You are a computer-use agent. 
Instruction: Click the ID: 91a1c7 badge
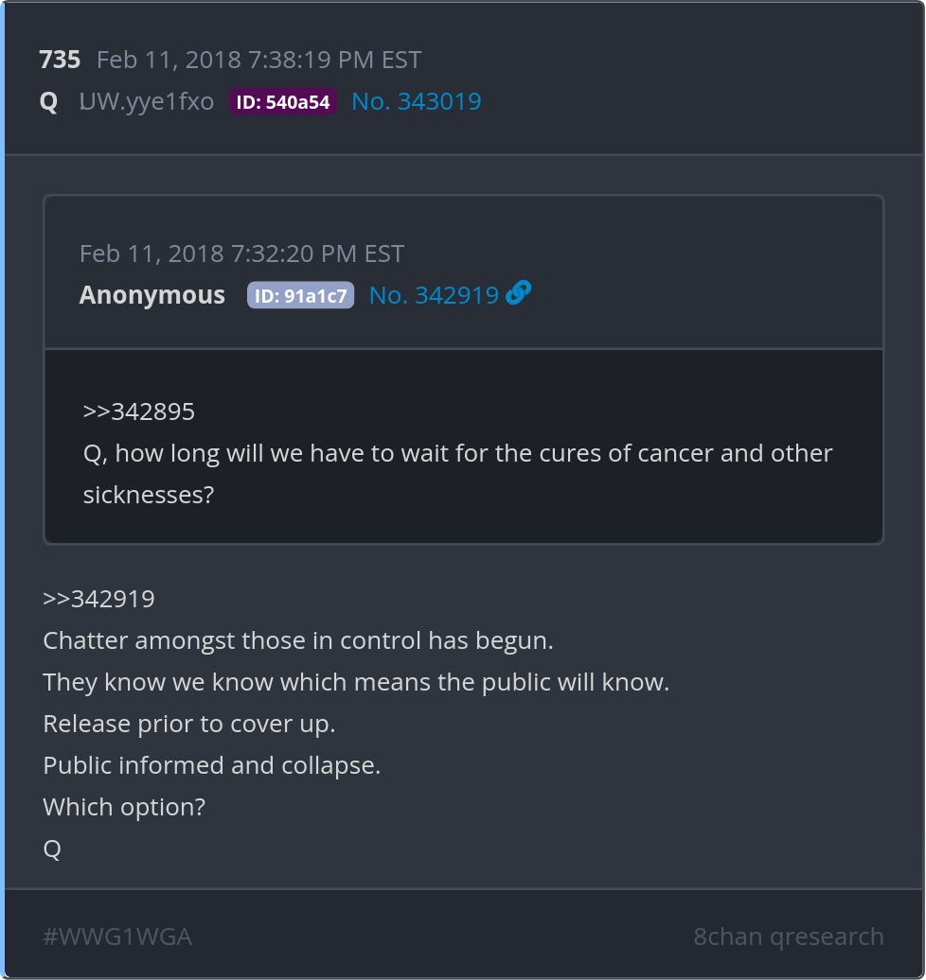[x=300, y=295]
